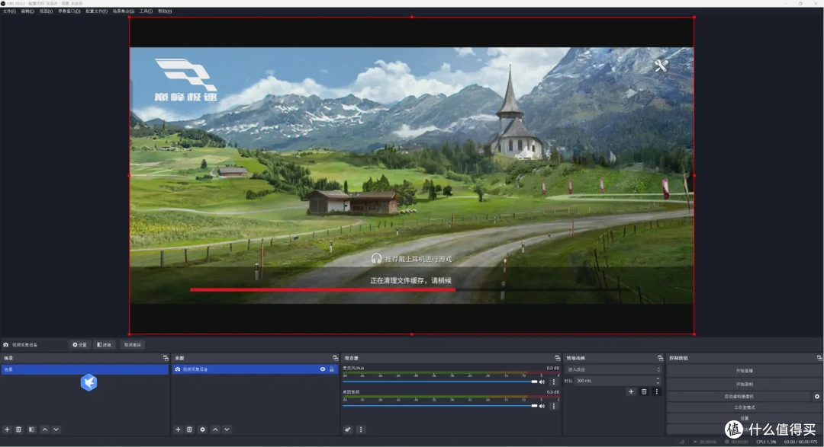Open virtual camera settings gear icon
The width and height of the screenshot is (824, 447).
(816, 397)
